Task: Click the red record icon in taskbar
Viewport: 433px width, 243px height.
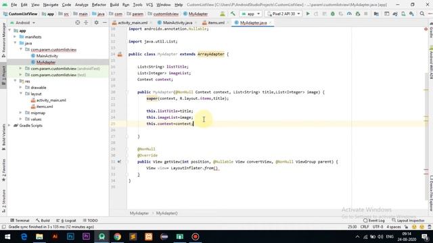Action: [196, 237]
